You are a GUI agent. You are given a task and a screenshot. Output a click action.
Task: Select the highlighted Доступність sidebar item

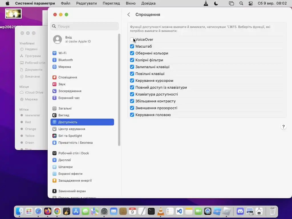click(x=82, y=122)
